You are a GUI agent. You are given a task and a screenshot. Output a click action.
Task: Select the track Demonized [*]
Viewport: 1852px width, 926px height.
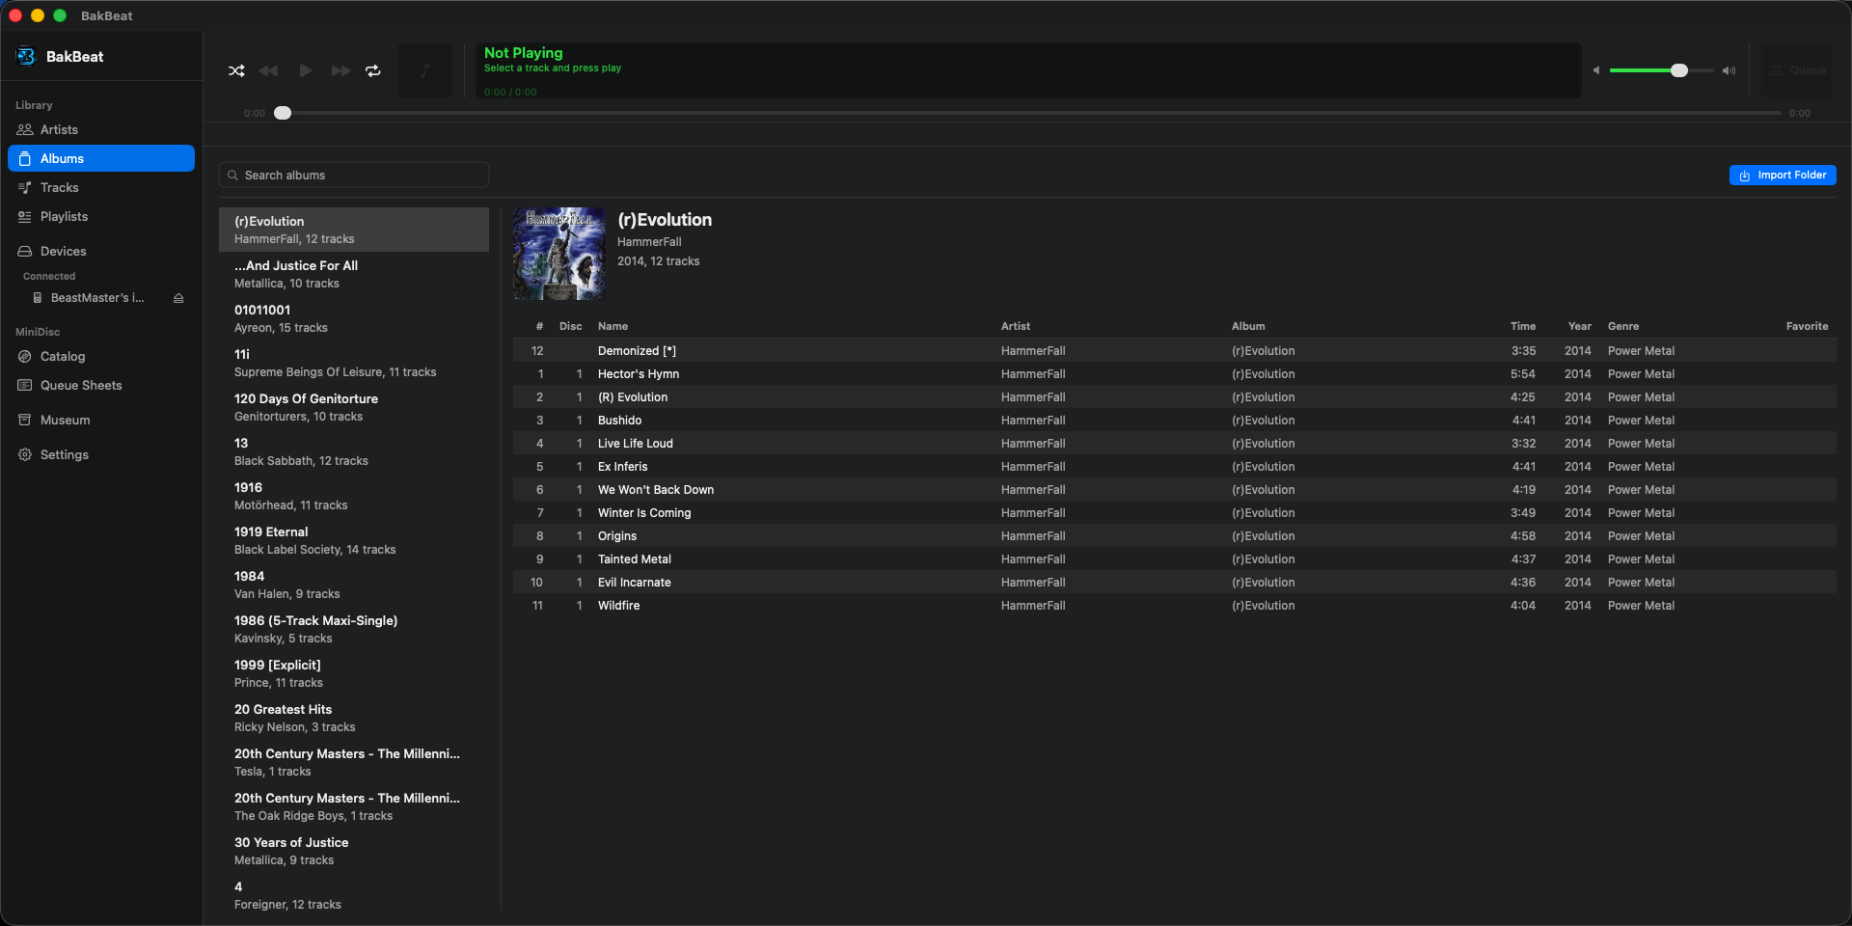[1175, 351]
